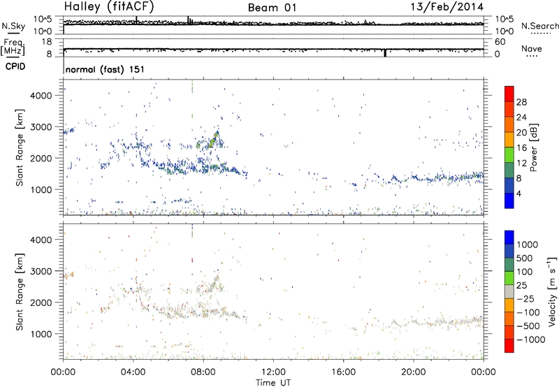Click the 'N.Search' legend label
This screenshot has width=559, height=387.
tap(539, 26)
